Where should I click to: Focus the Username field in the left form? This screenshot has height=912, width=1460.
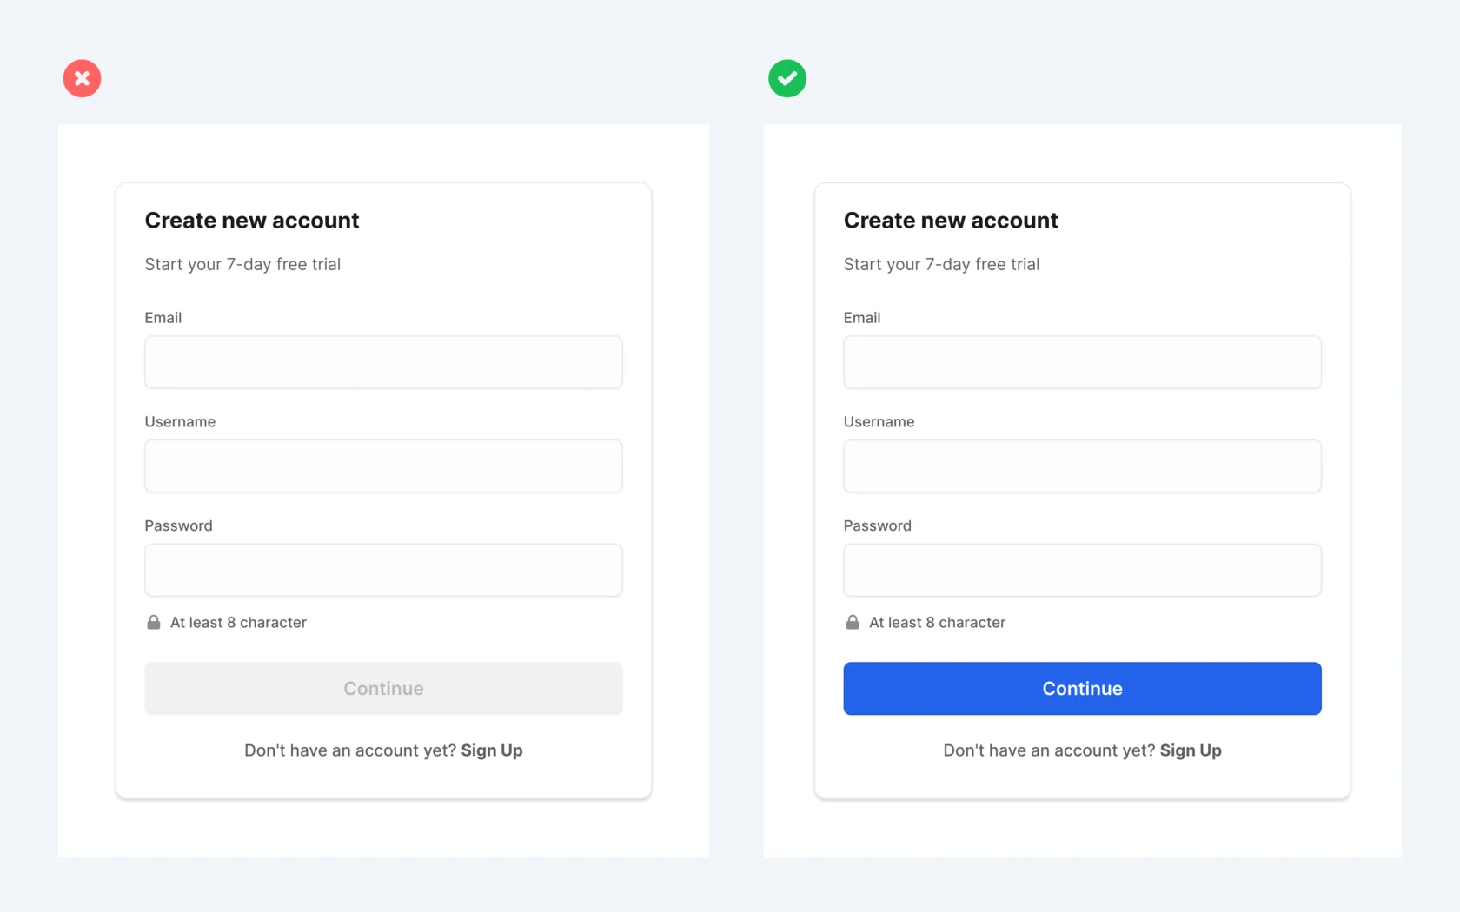coord(383,466)
